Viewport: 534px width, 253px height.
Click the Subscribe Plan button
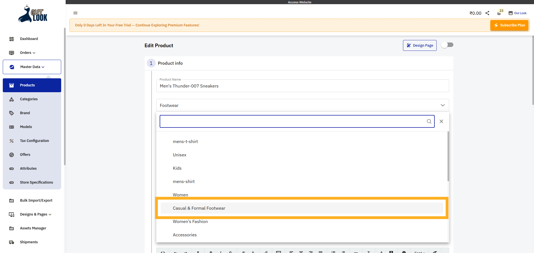[509, 25]
